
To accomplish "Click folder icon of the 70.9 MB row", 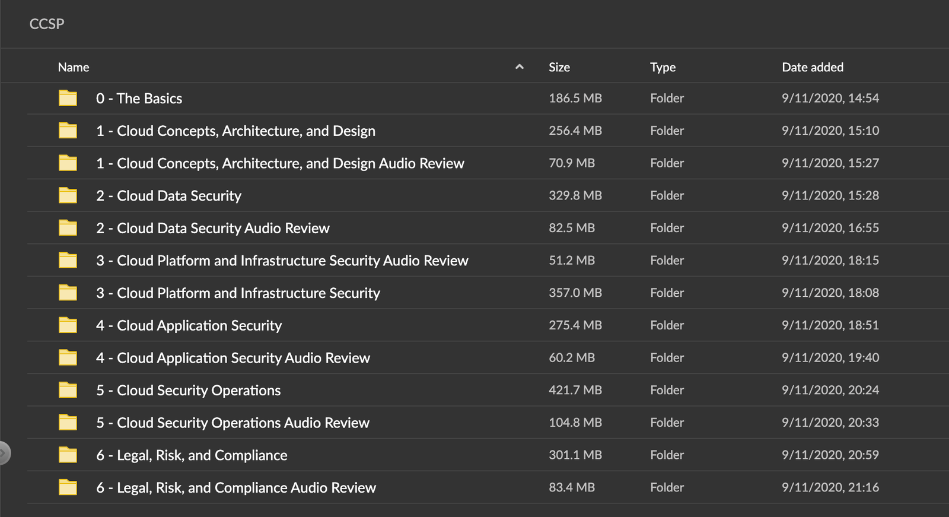I will tap(68, 163).
